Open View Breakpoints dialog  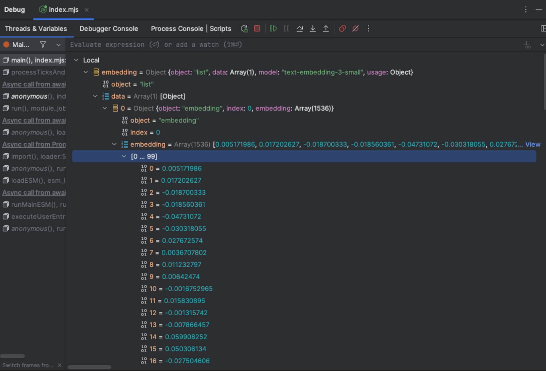click(342, 28)
